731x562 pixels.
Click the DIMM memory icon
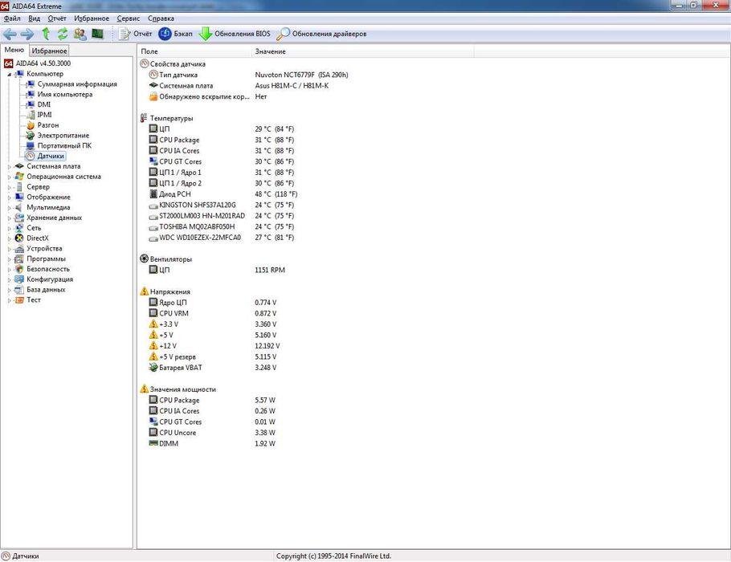pos(153,443)
